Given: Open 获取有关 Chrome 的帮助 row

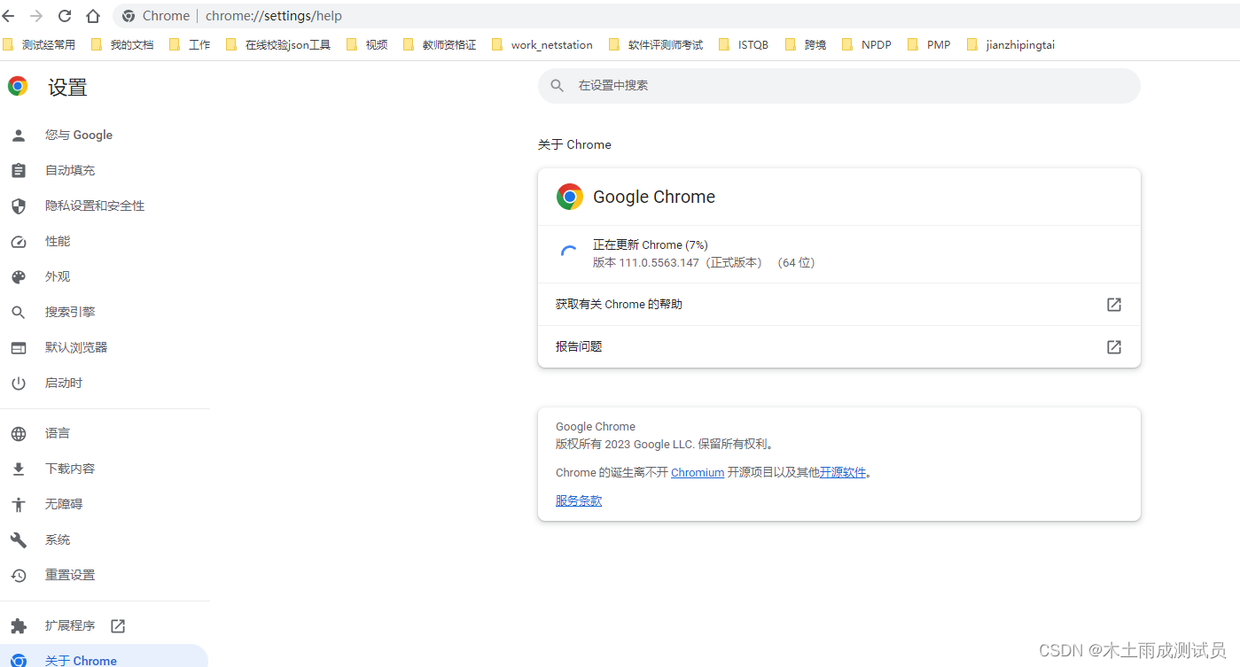Looking at the screenshot, I should [838, 304].
